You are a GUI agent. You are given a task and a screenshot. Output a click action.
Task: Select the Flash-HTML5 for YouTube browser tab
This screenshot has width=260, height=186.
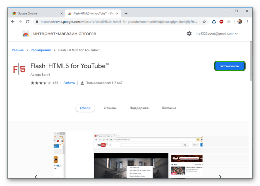click(93, 14)
